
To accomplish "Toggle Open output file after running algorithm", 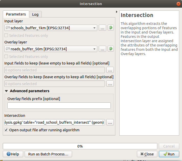I will coord(6,130).
